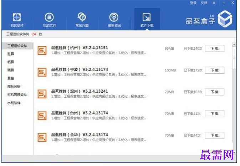This screenshot has width=240, height=166.
Task: Select 指标分析 category in sidebar
Action: point(14,87)
